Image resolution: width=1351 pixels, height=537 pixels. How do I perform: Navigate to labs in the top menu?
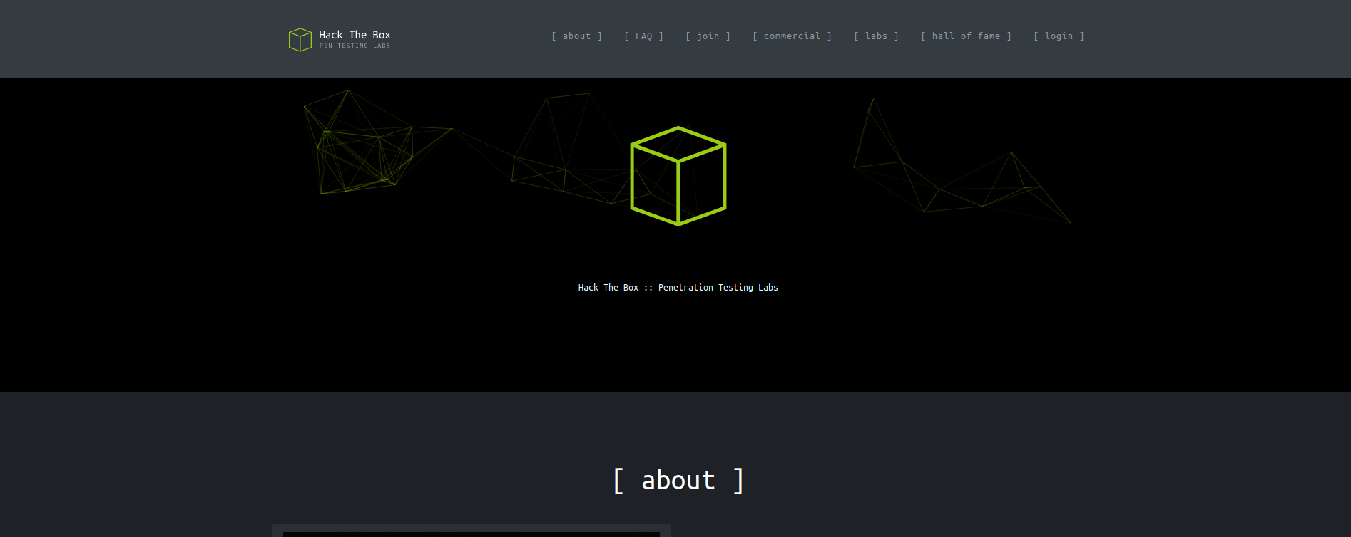[876, 36]
